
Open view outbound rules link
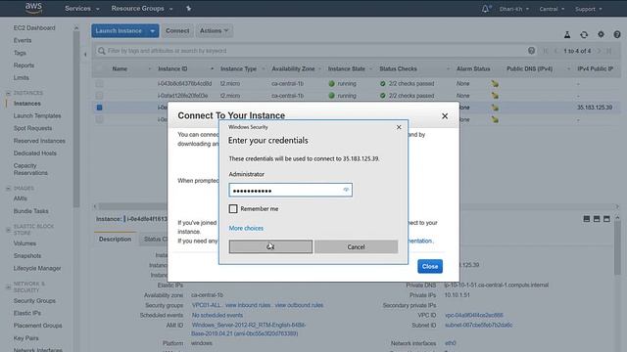299,305
